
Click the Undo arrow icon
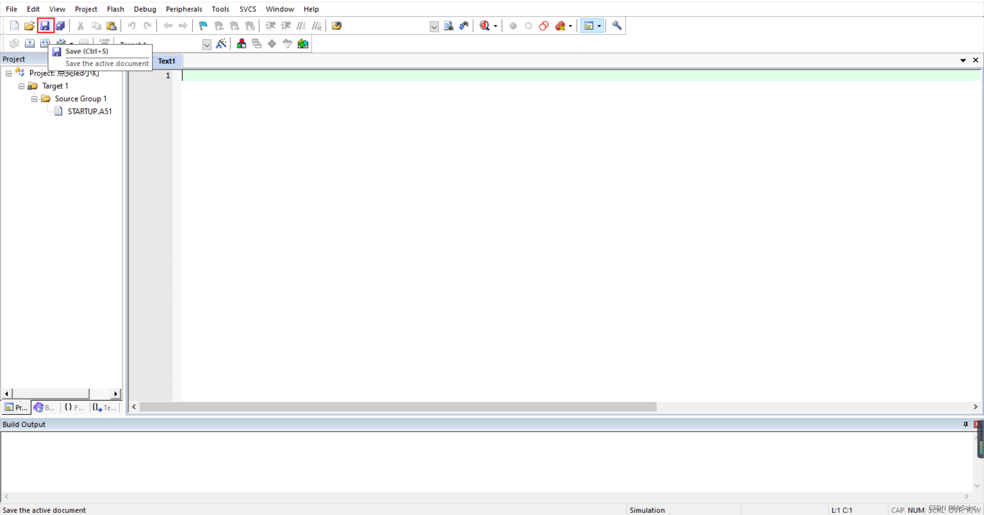coord(132,26)
